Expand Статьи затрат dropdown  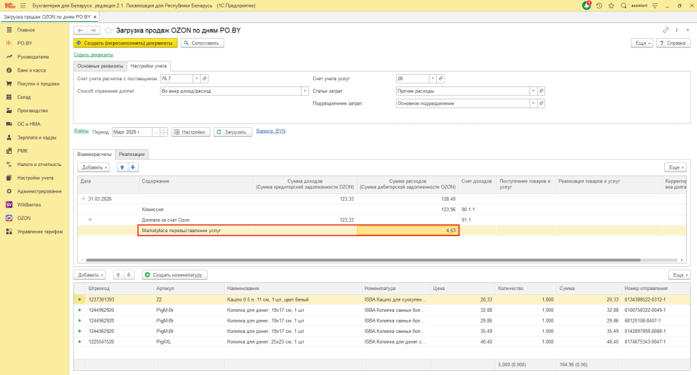tap(533, 91)
